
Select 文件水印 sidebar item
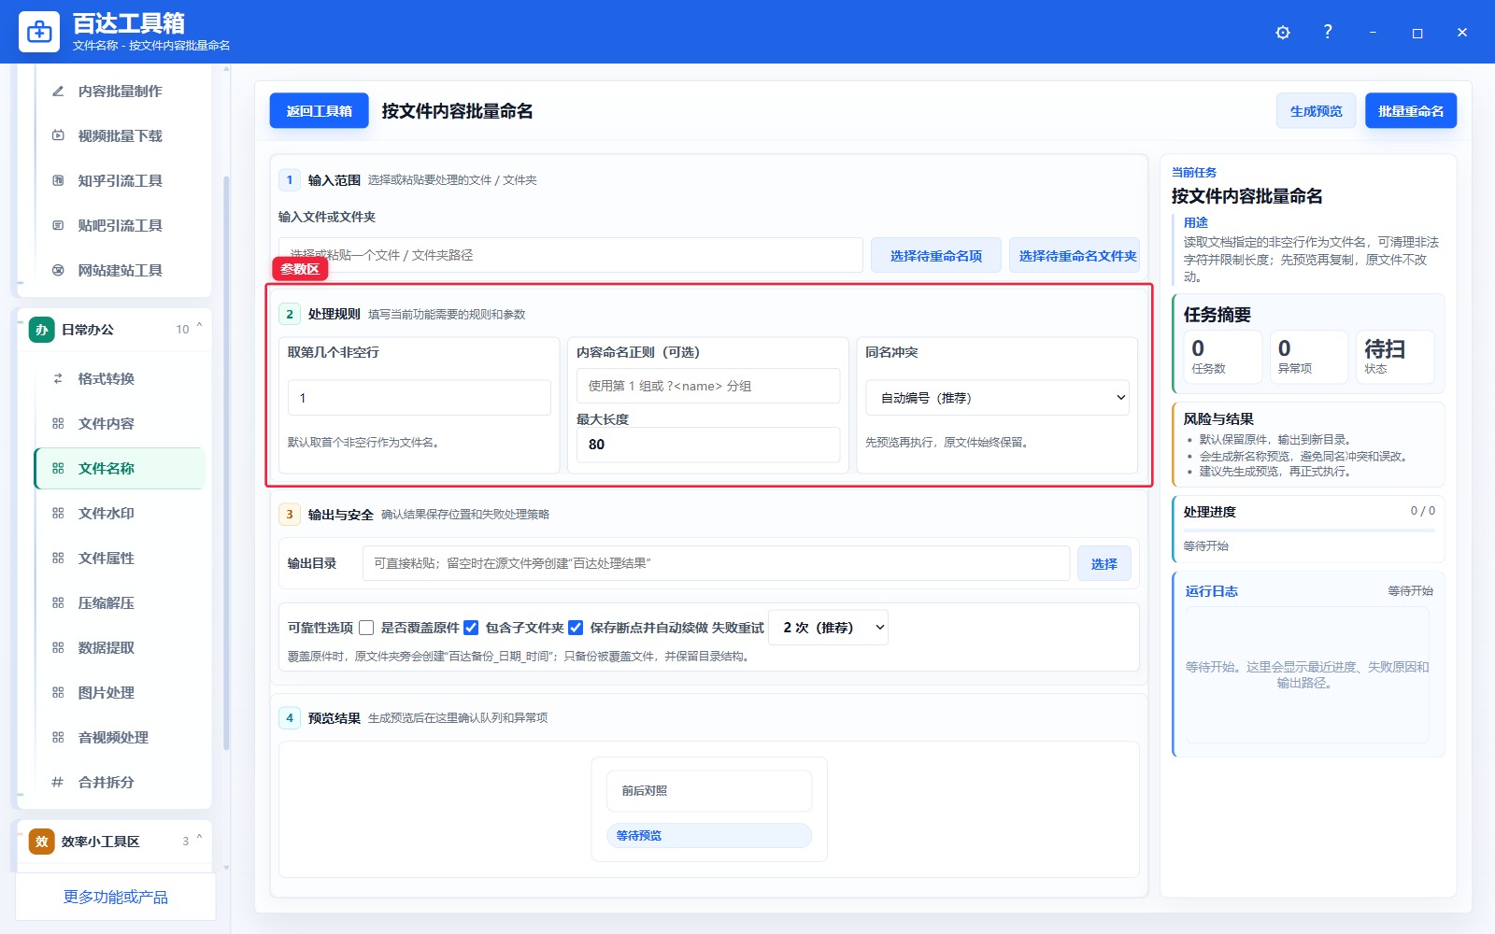[120, 513]
